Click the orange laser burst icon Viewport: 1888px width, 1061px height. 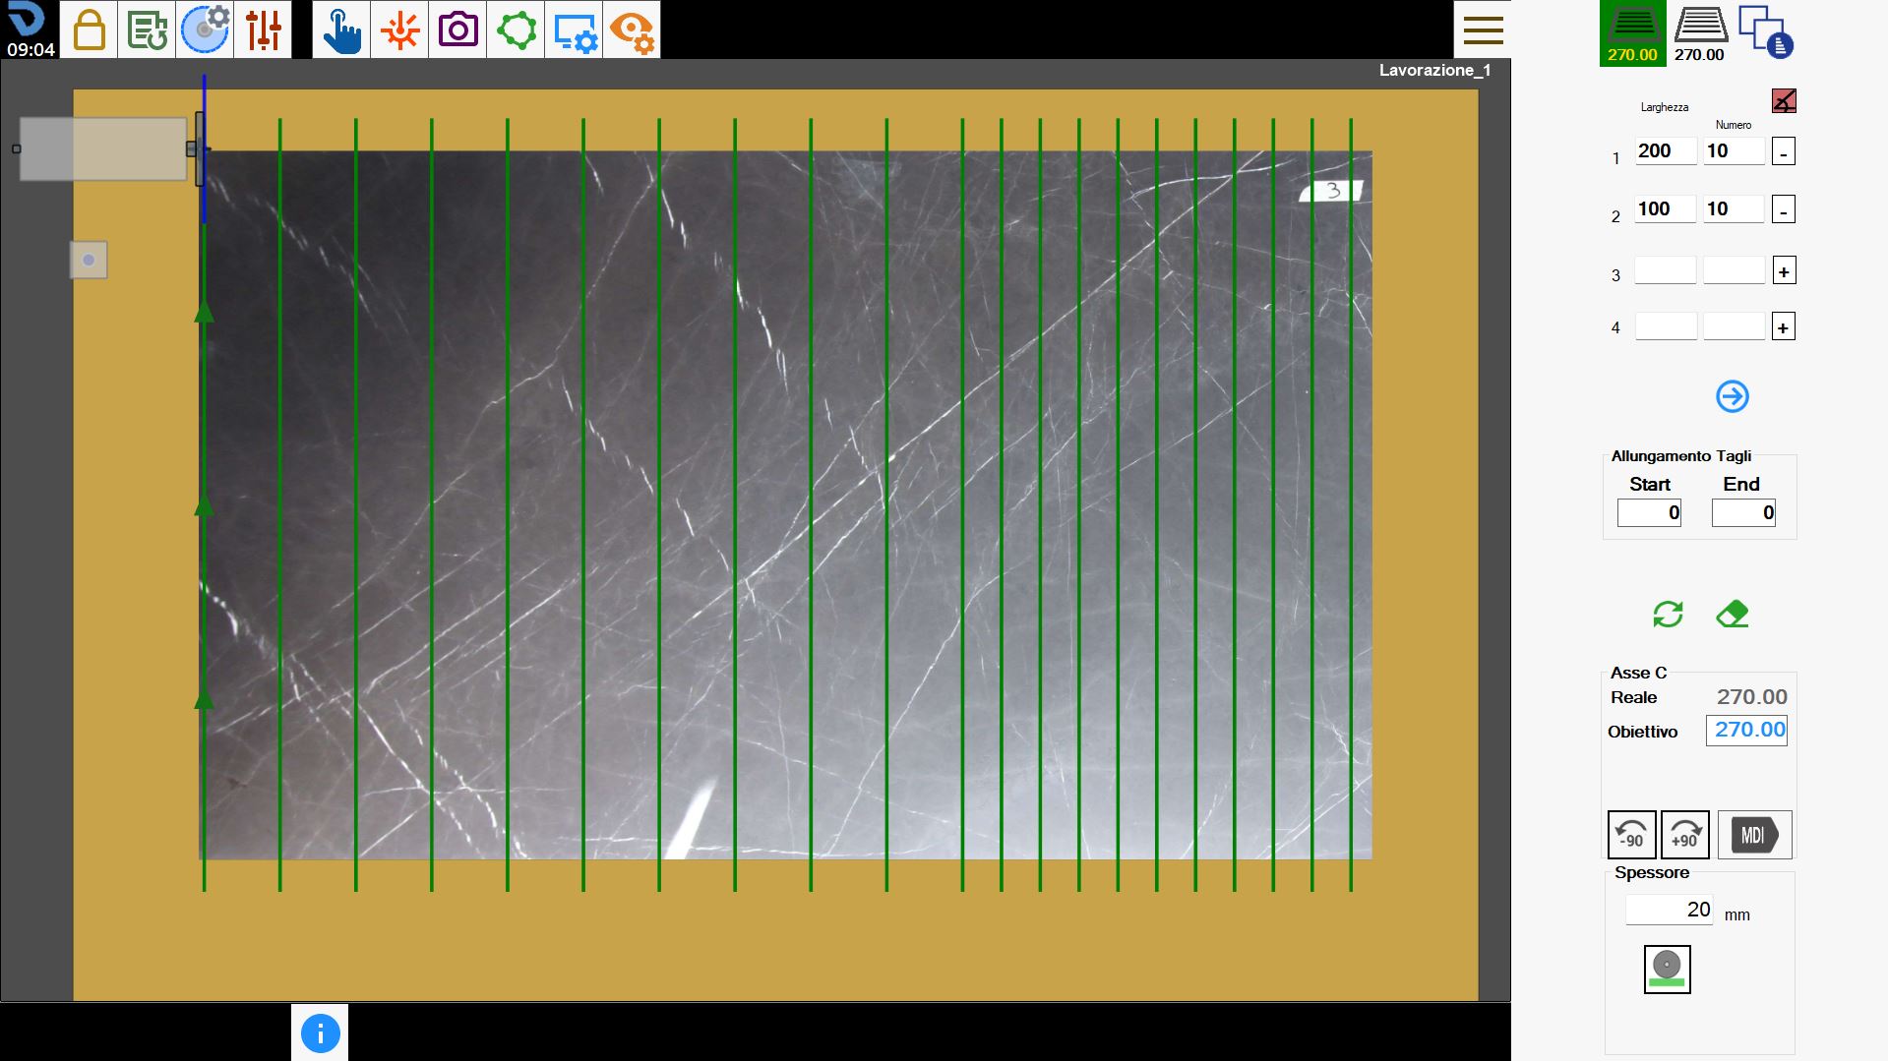click(x=399, y=29)
